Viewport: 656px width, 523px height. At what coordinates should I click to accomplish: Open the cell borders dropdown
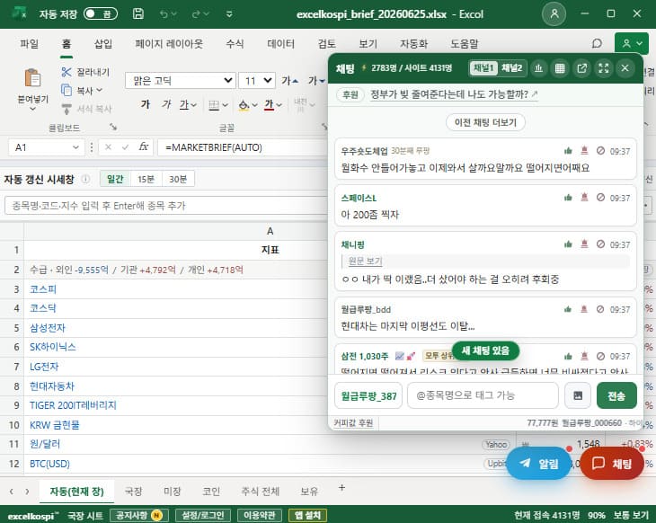(225, 105)
